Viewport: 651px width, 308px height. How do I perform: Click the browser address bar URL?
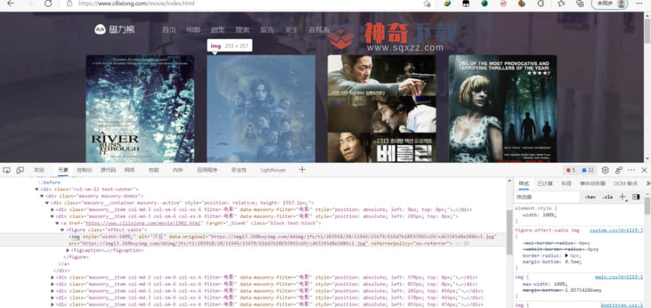[137, 3]
